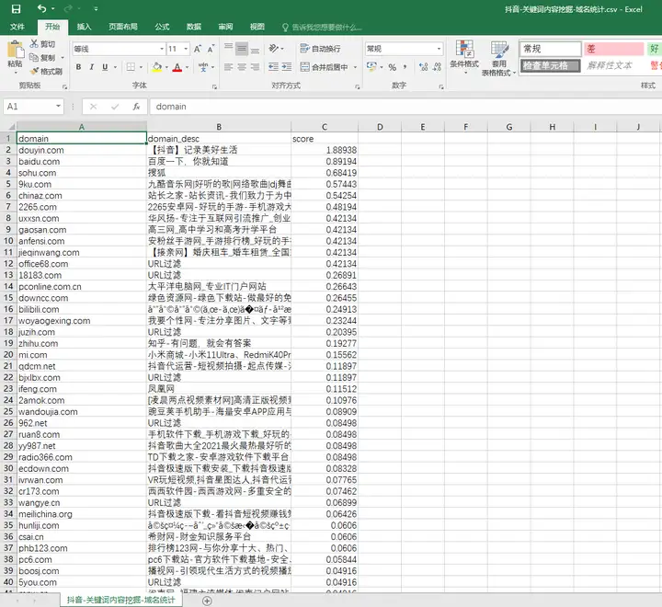Click the Borders icon
Screen dimensions: 662x607
pos(131,67)
